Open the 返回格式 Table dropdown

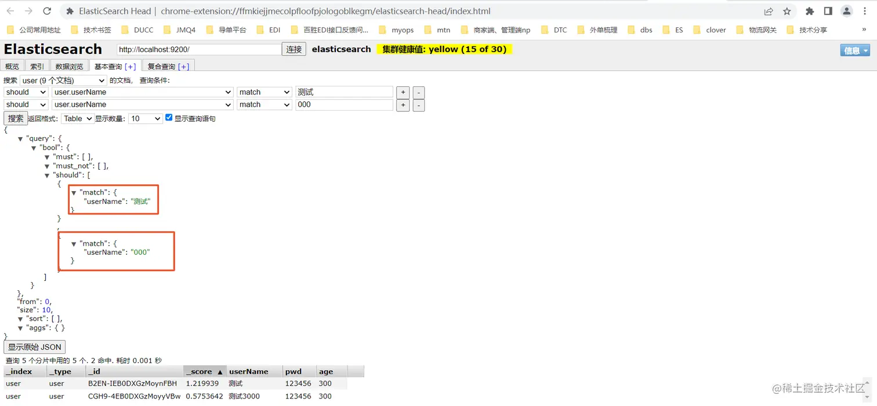(77, 118)
